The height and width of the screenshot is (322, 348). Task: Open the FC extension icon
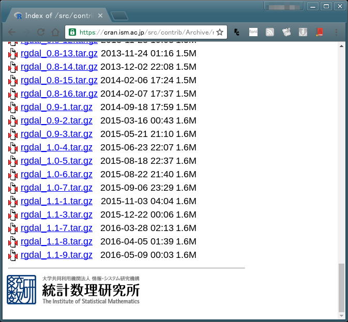[x=237, y=33]
